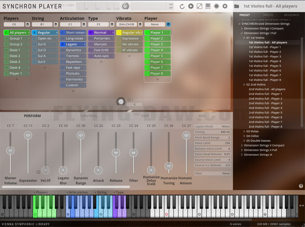The width and height of the screenshot is (305, 227).
Task: Add a new slot below Sul E
Action: [x=45, y=68]
